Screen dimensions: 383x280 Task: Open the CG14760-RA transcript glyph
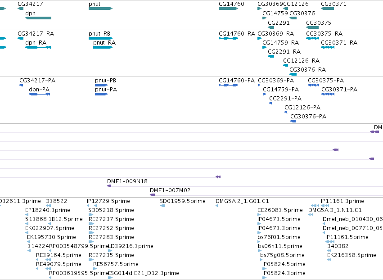pyautogui.click(x=228, y=38)
